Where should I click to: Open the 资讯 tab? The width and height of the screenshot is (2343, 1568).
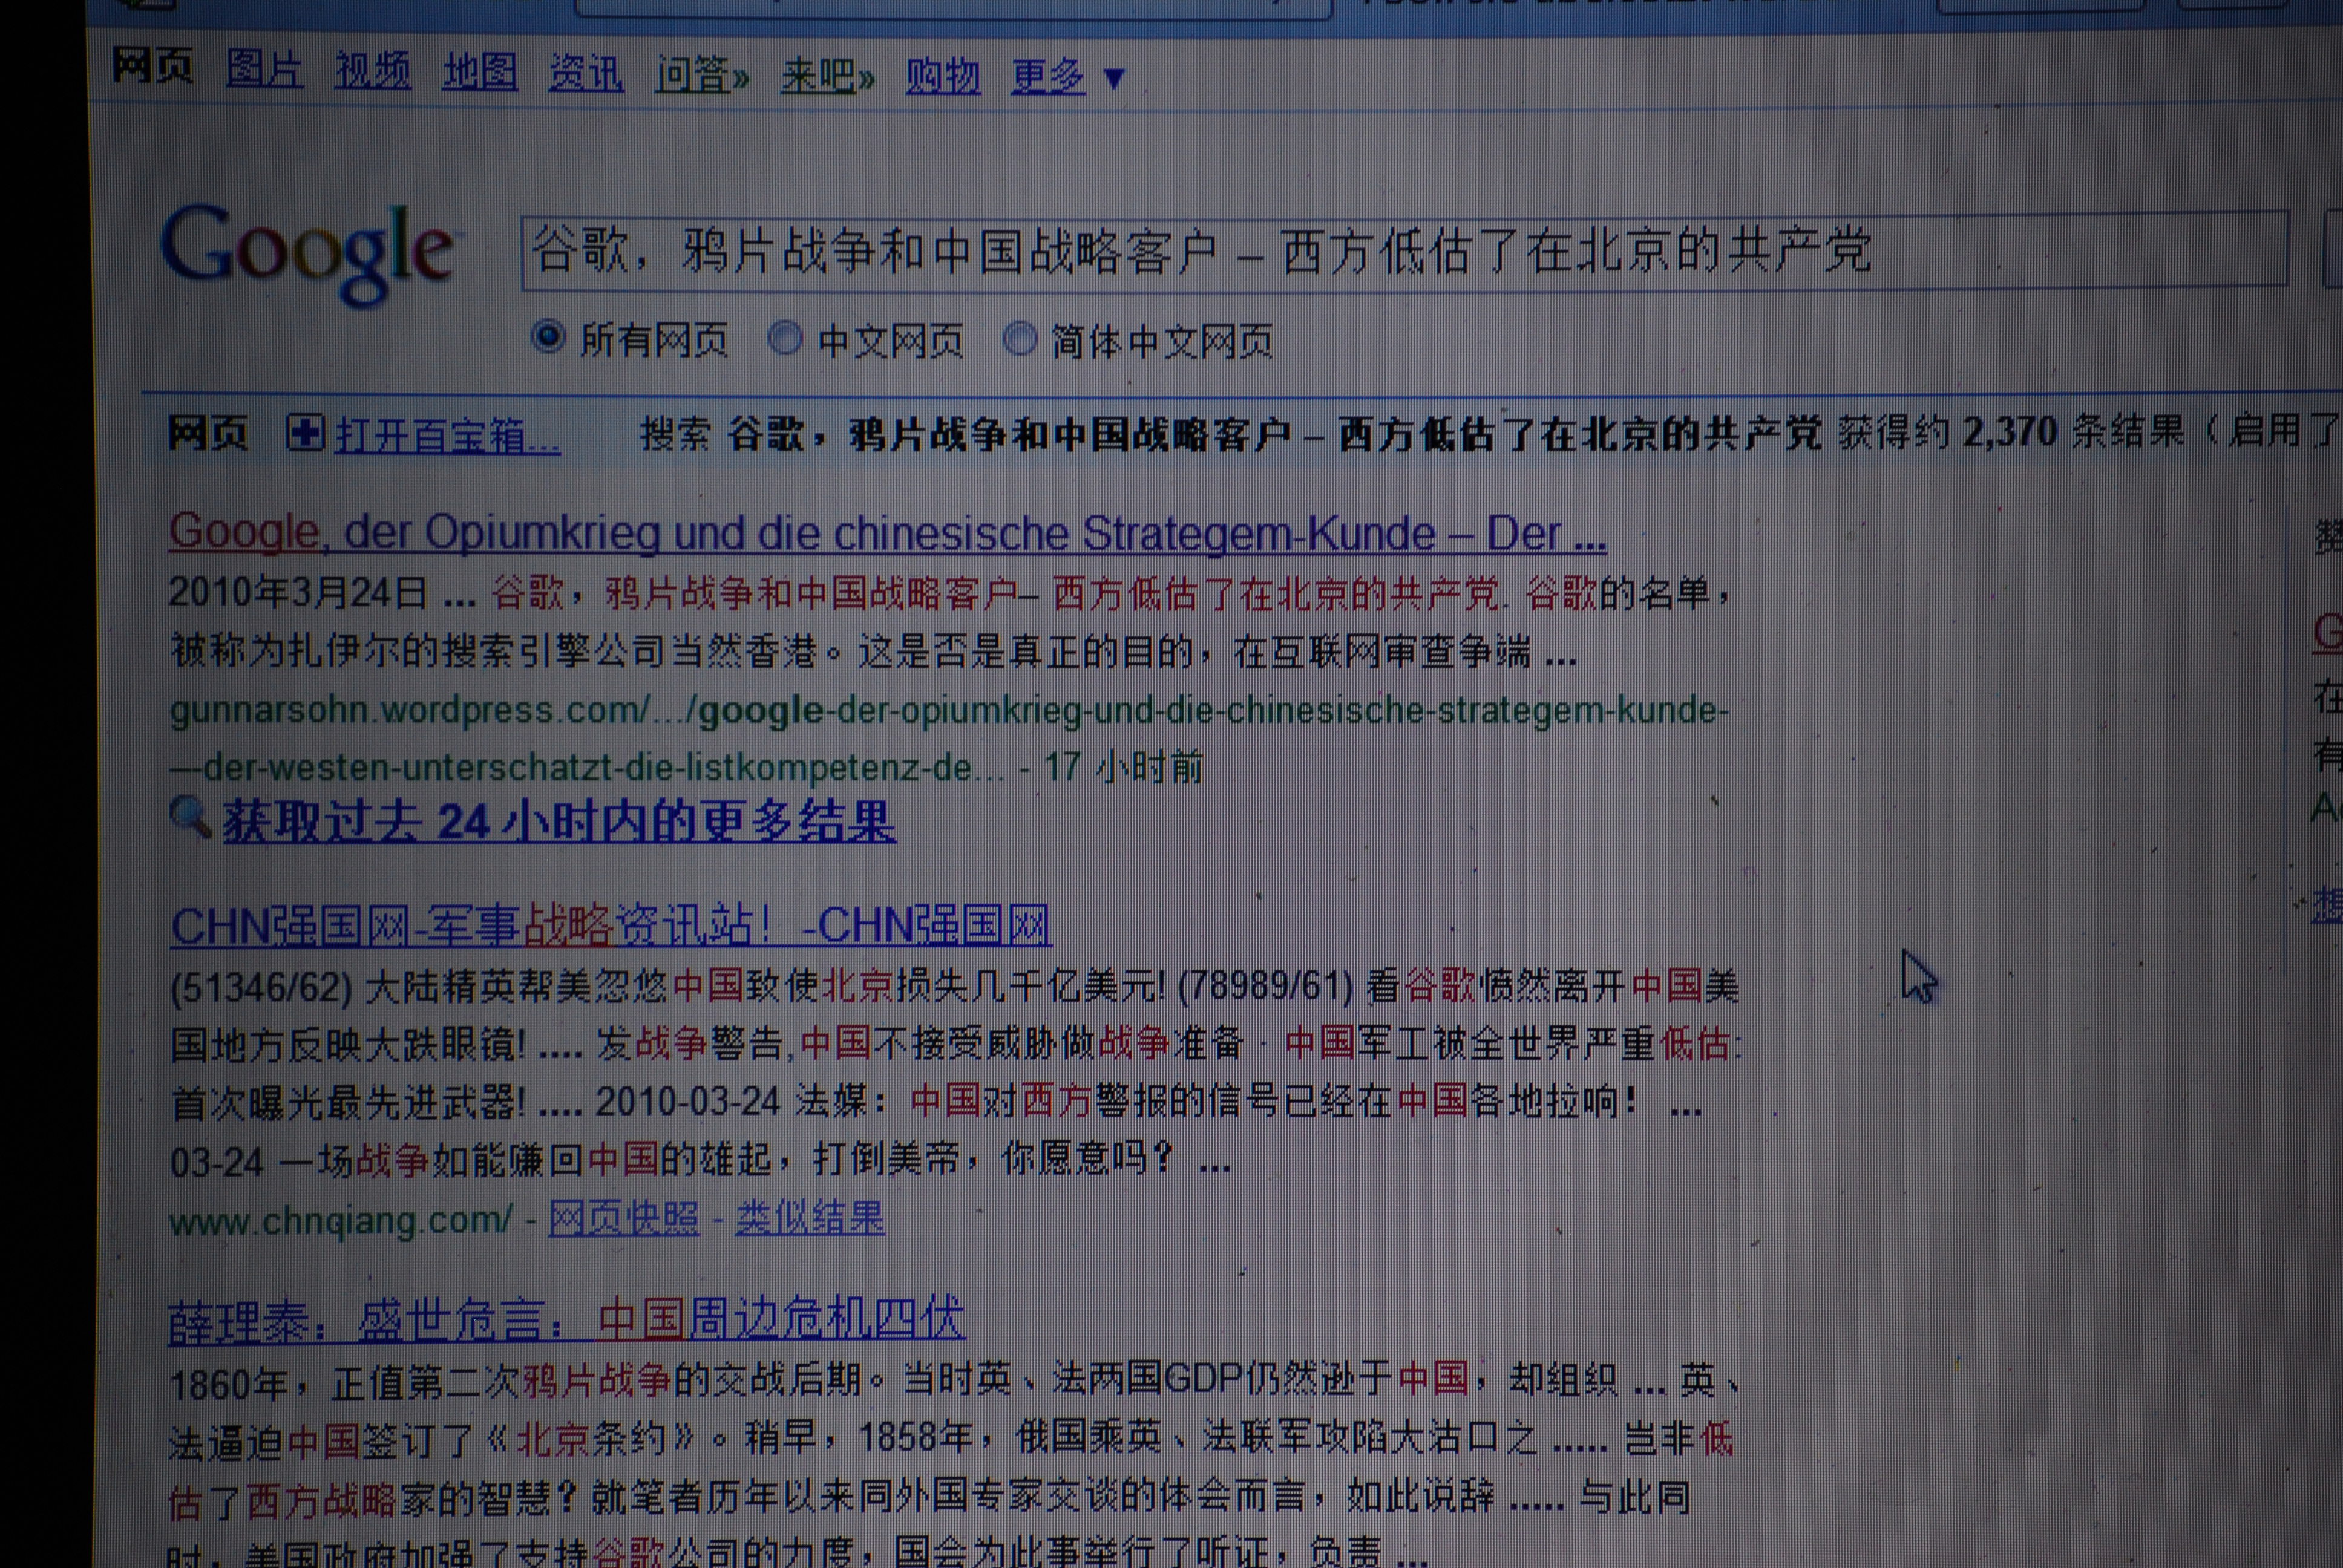(585, 73)
